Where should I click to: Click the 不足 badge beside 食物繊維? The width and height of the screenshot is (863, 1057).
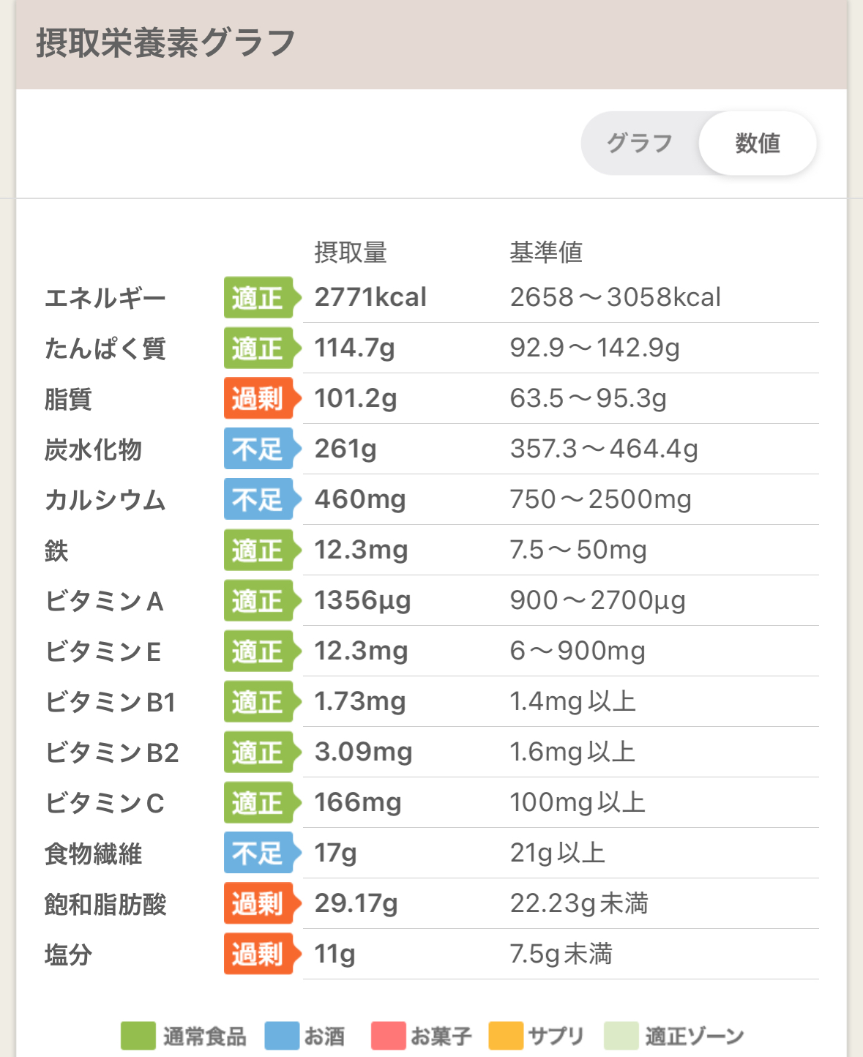(262, 854)
